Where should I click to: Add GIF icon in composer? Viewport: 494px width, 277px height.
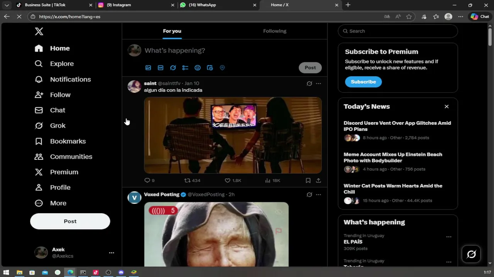161,68
